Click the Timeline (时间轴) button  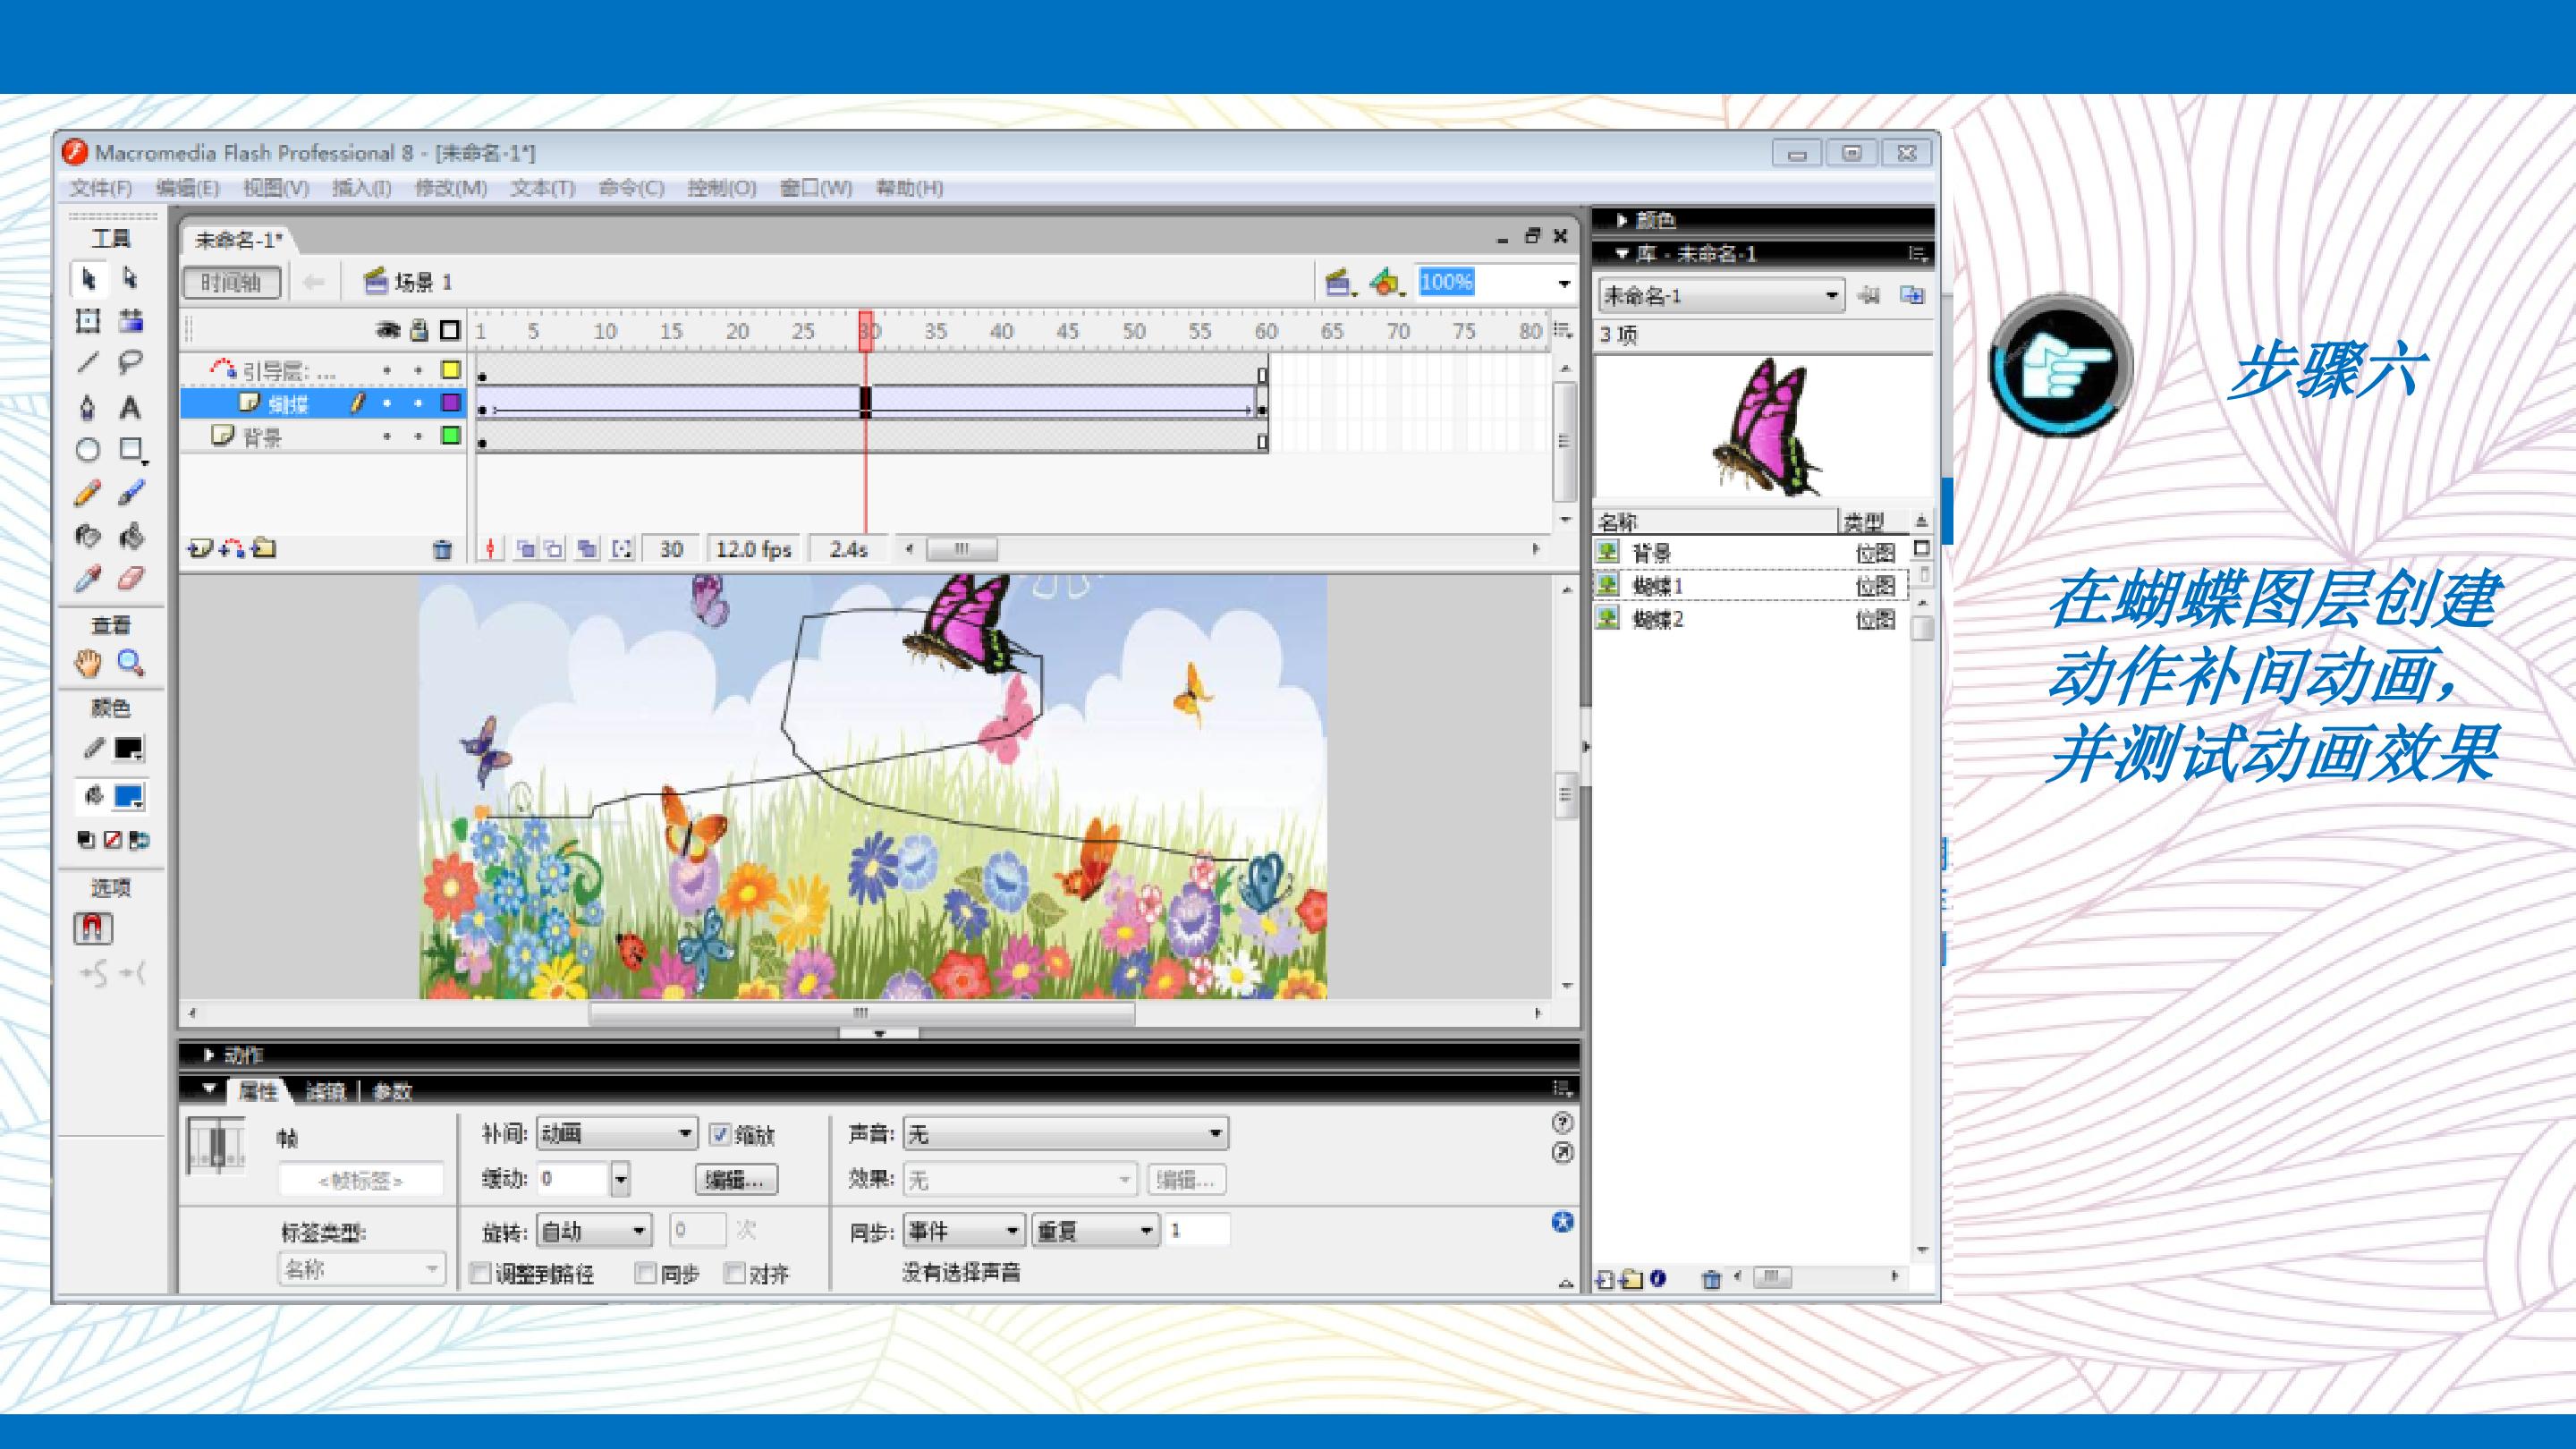click(x=231, y=282)
